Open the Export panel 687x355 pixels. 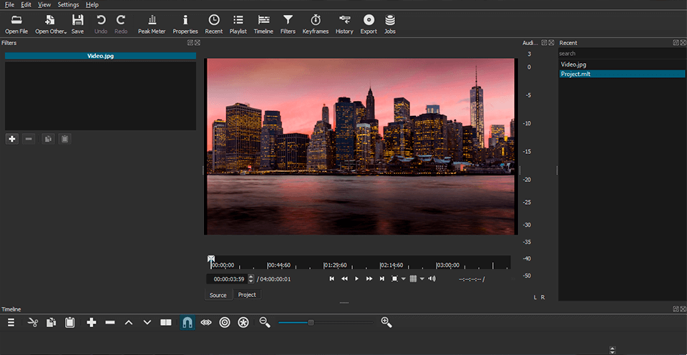tap(369, 24)
